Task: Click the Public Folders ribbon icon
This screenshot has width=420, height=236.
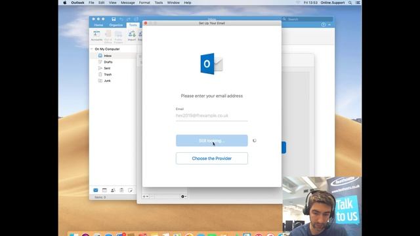Action: [118, 37]
